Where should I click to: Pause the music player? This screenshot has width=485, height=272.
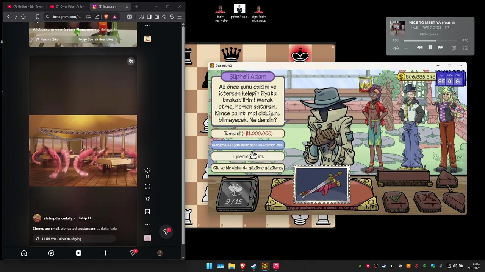pos(430,47)
